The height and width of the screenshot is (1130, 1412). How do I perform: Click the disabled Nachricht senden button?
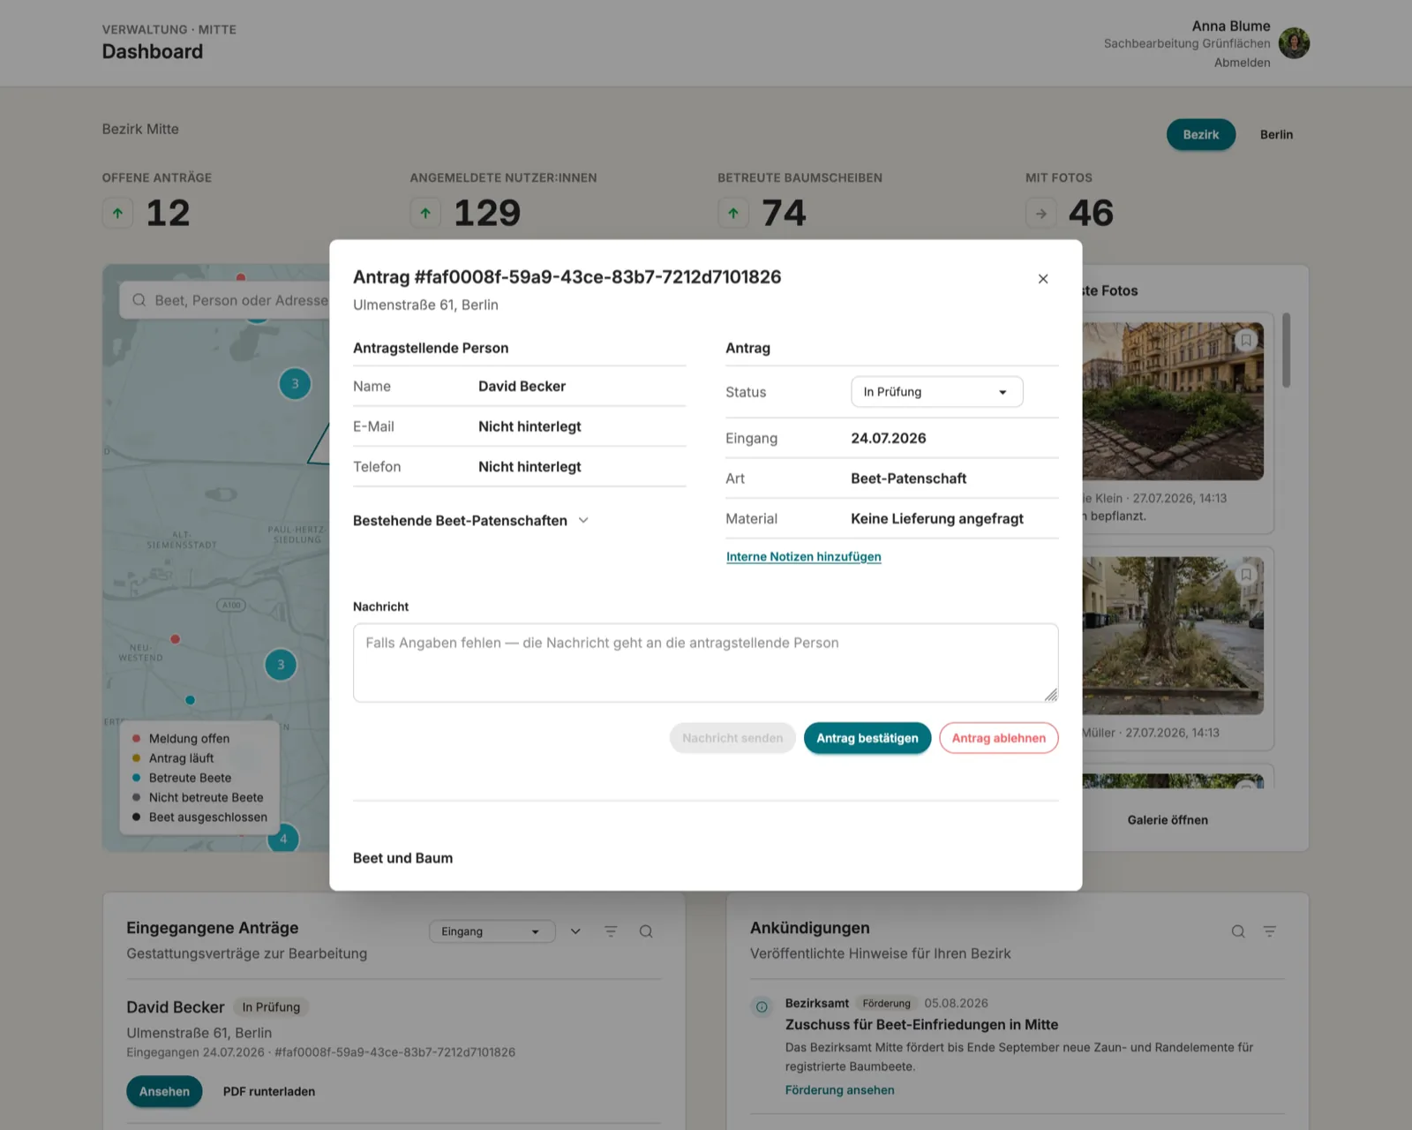click(x=732, y=738)
